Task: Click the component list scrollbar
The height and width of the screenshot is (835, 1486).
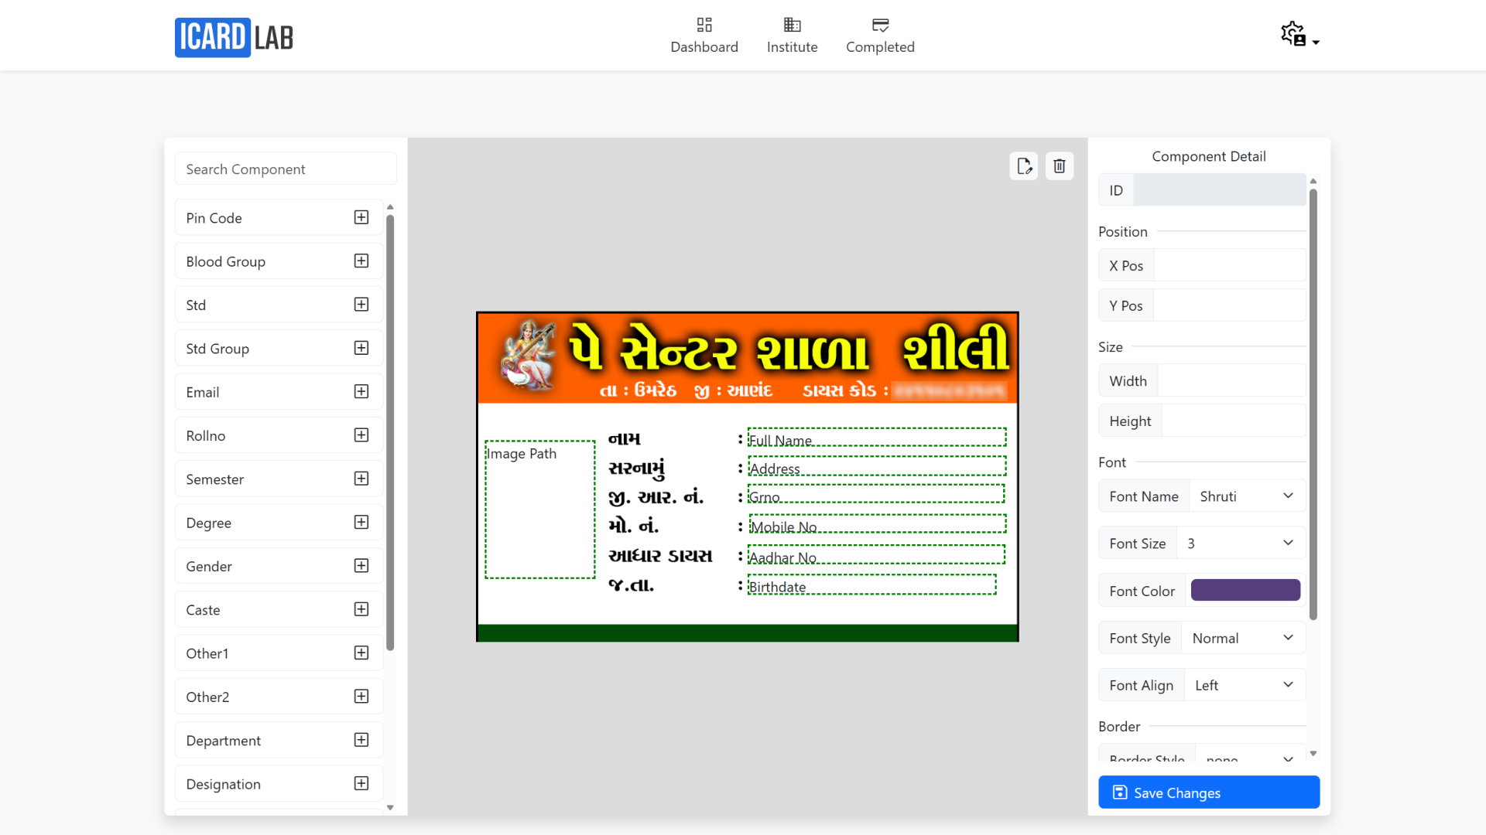Action: (390, 433)
